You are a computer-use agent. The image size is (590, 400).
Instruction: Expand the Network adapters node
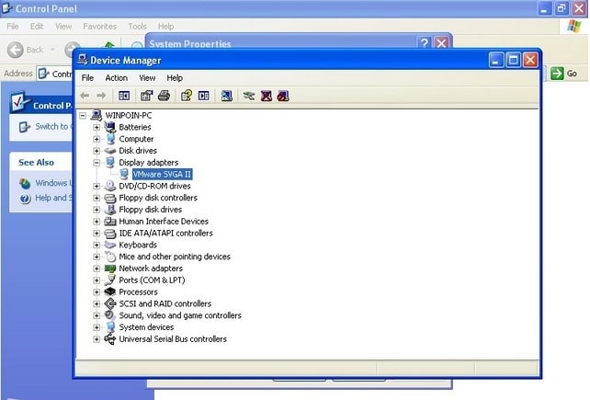[96, 269]
